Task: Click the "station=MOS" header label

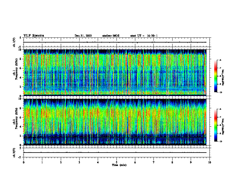Action: [111, 36]
